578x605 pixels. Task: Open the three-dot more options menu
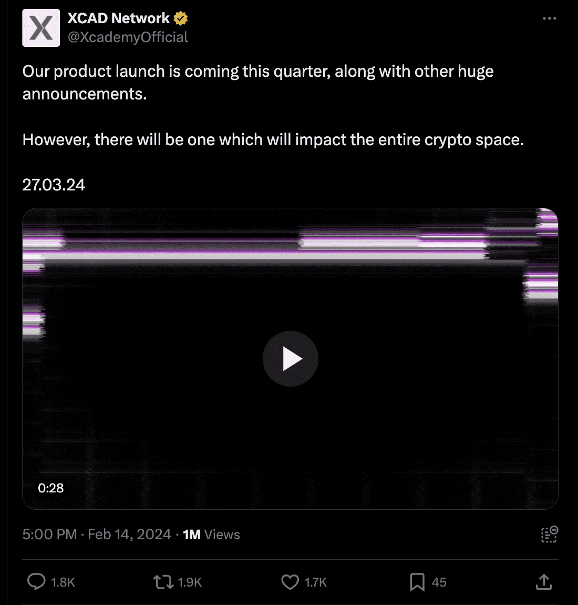pos(549,17)
